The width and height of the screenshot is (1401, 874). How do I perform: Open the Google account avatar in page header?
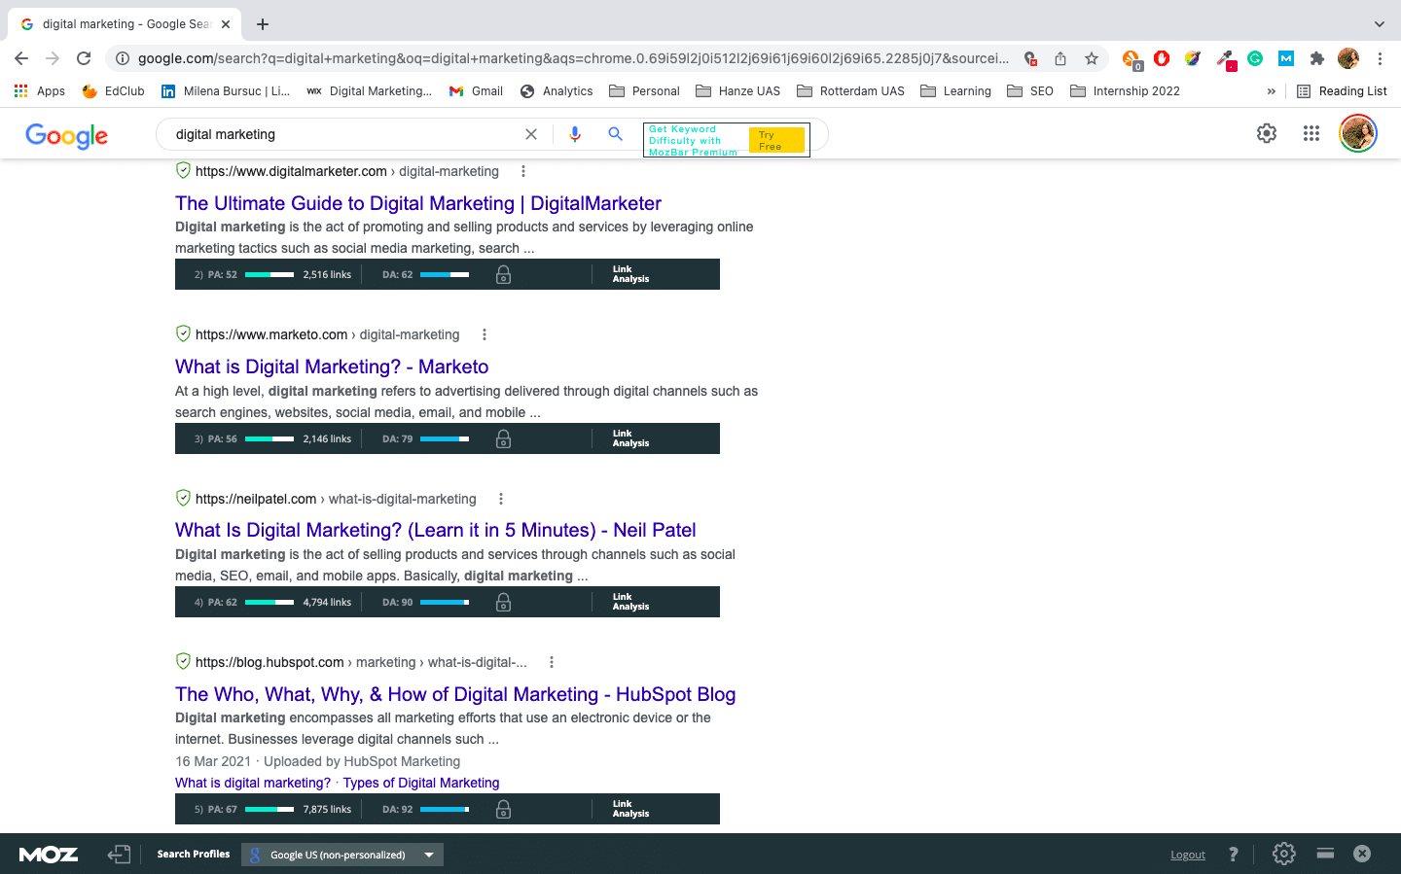[x=1358, y=133]
